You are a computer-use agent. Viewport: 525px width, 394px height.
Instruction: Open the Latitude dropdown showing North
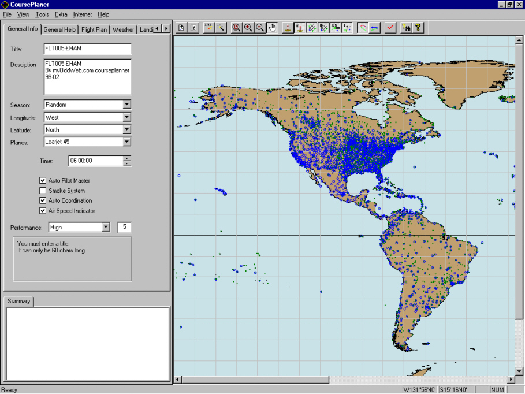(126, 129)
